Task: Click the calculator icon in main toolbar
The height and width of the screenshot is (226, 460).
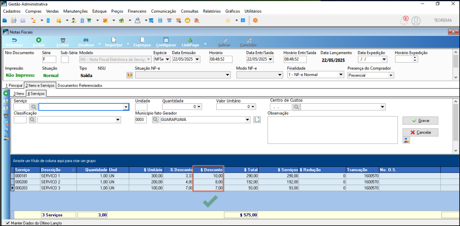Action: pyautogui.click(x=160, y=20)
